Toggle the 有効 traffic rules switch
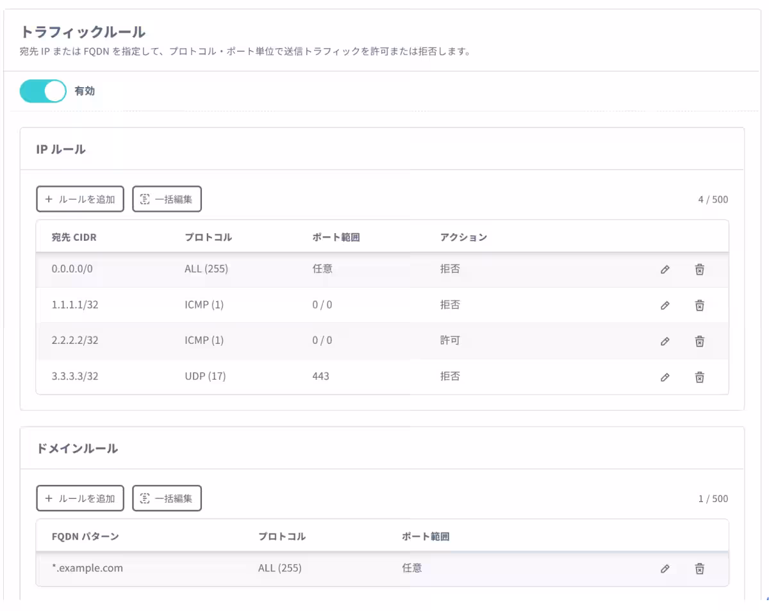Viewport: 769px width, 611px height. (x=43, y=91)
